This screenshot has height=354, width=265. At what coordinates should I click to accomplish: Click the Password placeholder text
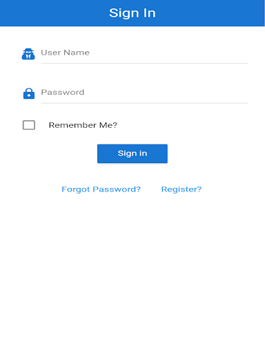(63, 92)
